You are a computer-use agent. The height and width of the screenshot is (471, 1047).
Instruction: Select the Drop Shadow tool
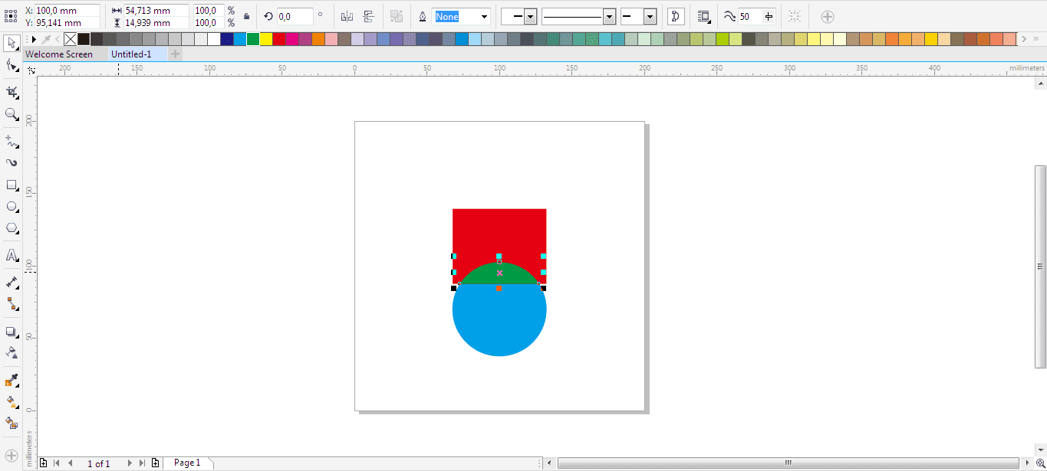[x=12, y=332]
